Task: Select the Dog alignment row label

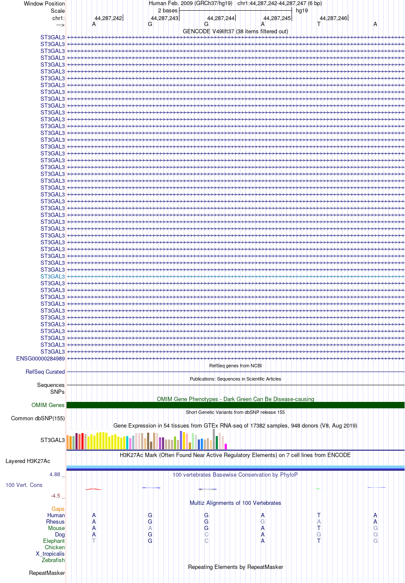Action: click(60, 534)
